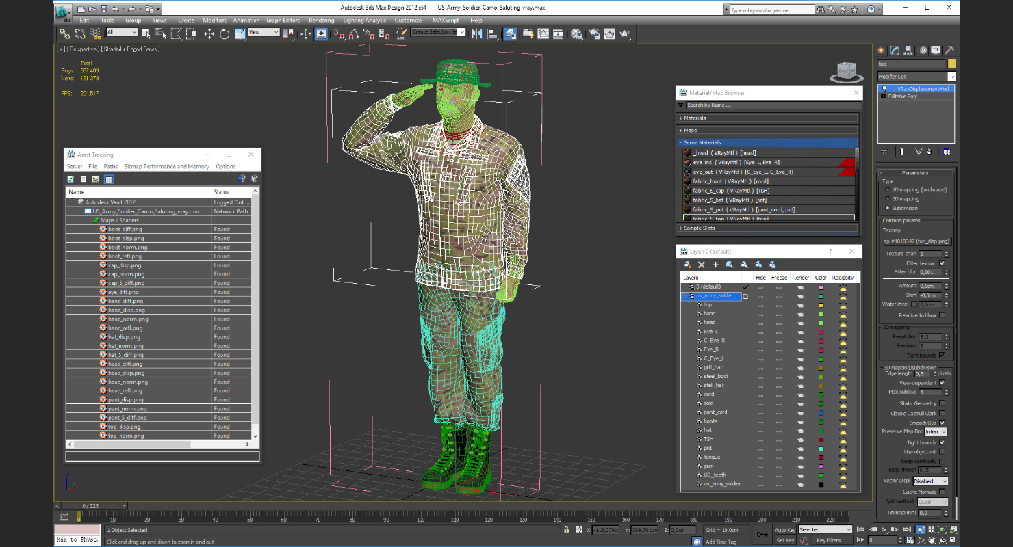Collapse Scene Materials group

click(x=767, y=142)
